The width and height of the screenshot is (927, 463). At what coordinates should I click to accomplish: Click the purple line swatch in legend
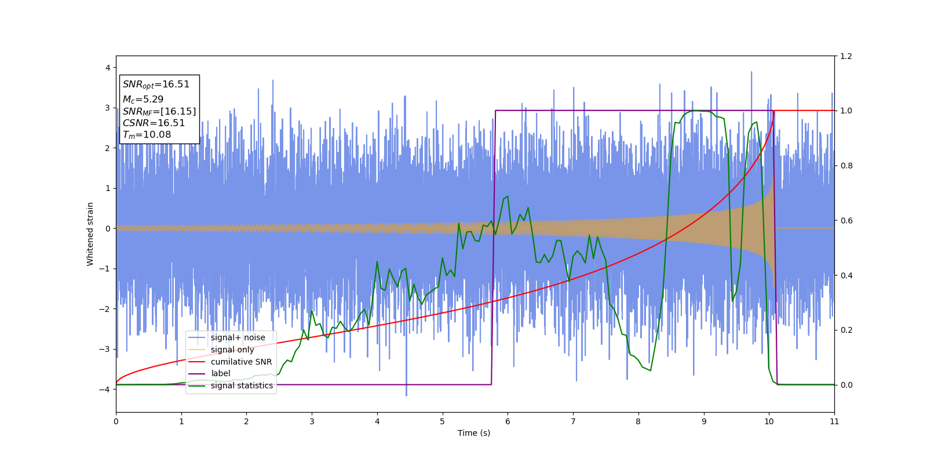[x=197, y=374]
